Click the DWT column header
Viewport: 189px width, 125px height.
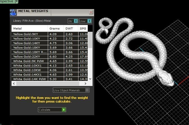71,29
